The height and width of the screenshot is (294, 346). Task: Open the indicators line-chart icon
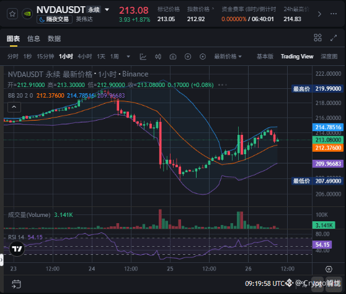(x=143, y=57)
